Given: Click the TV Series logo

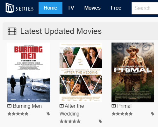Looking at the screenshot, I should click(x=19, y=8).
